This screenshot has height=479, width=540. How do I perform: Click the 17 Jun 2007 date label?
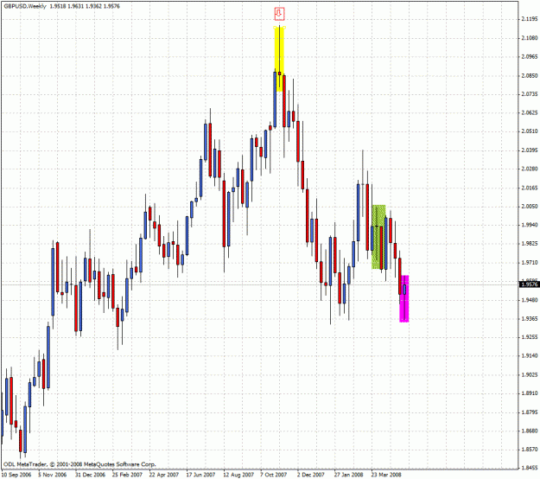[200, 475]
